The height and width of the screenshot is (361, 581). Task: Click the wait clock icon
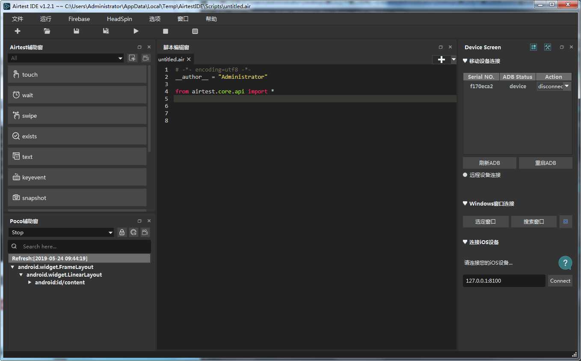pyautogui.click(x=16, y=95)
